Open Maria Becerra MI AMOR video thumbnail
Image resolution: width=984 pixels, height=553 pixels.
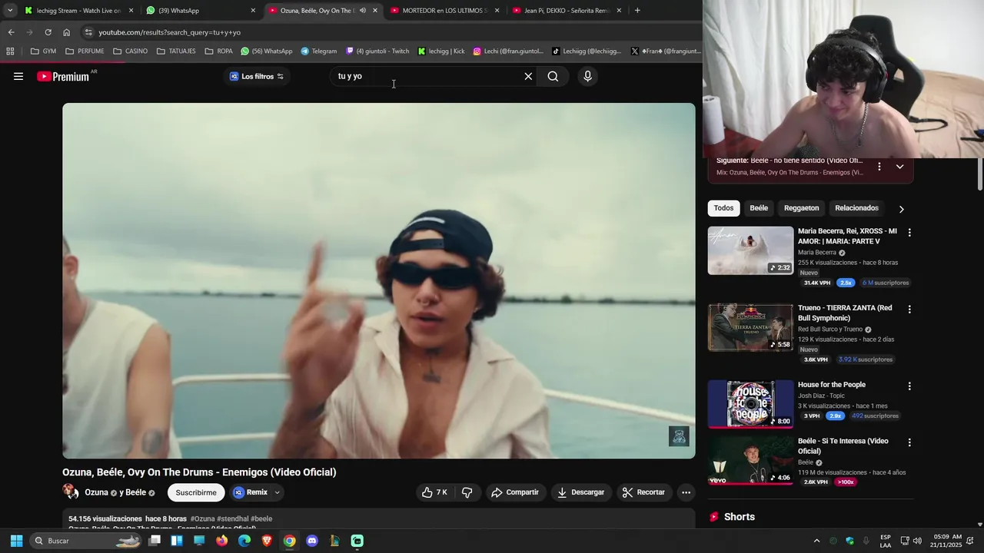[750, 250]
